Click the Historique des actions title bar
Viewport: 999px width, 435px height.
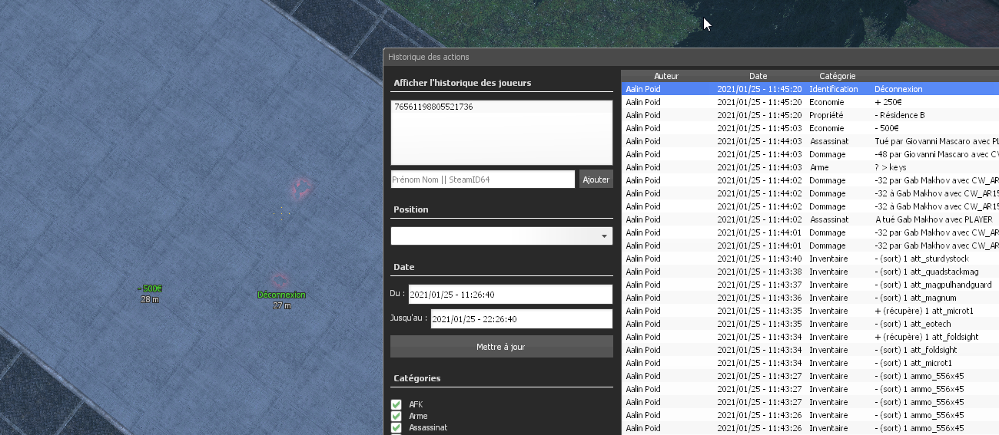tap(691, 57)
